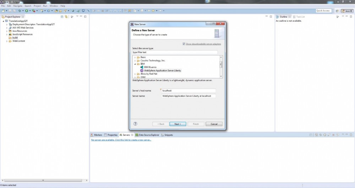Select JavaScript Resources in Project Explorer
The width and height of the screenshot is (355, 188).
[x=22, y=34]
